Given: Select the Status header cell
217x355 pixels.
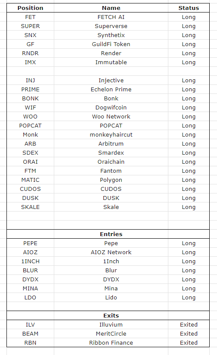Looking at the screenshot, I should coord(189,8).
